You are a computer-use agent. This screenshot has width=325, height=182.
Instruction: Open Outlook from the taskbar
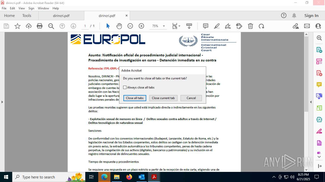141,177
